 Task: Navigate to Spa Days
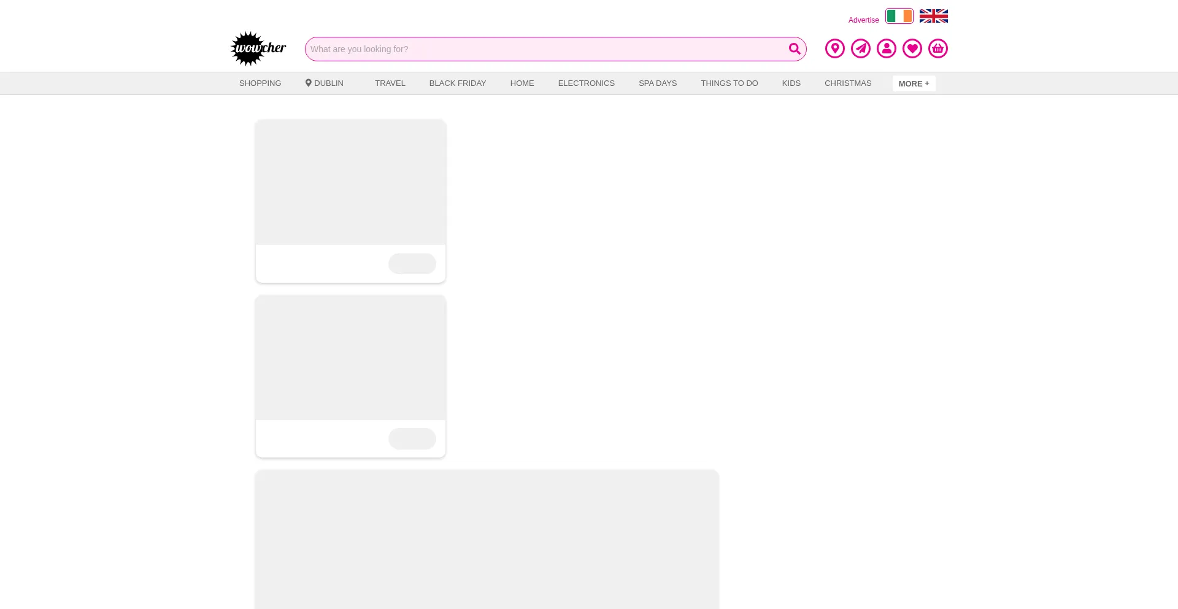(x=658, y=83)
